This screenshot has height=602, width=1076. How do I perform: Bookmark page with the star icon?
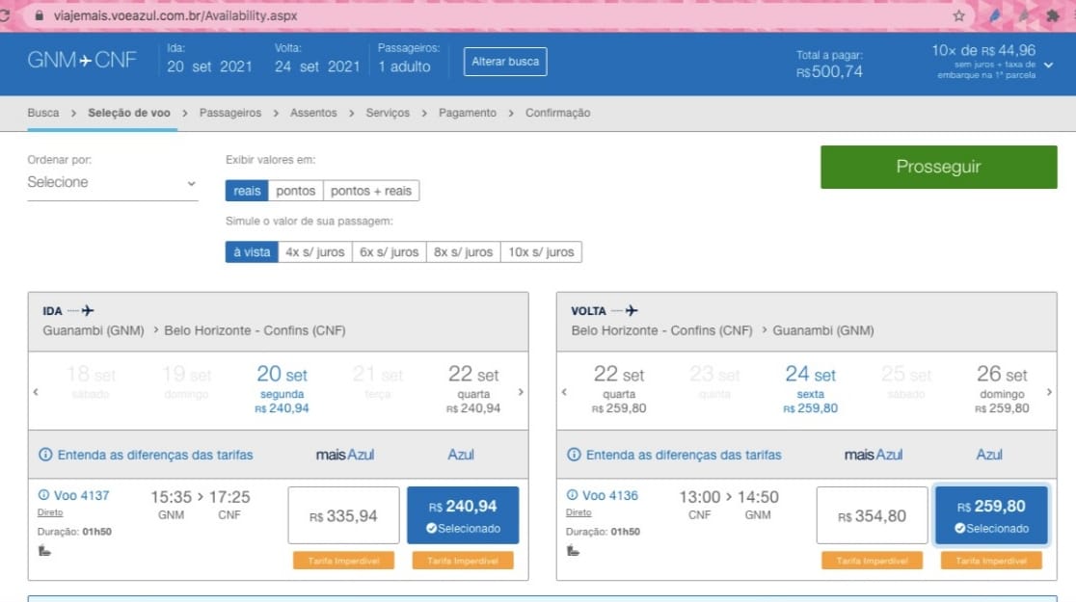(958, 15)
